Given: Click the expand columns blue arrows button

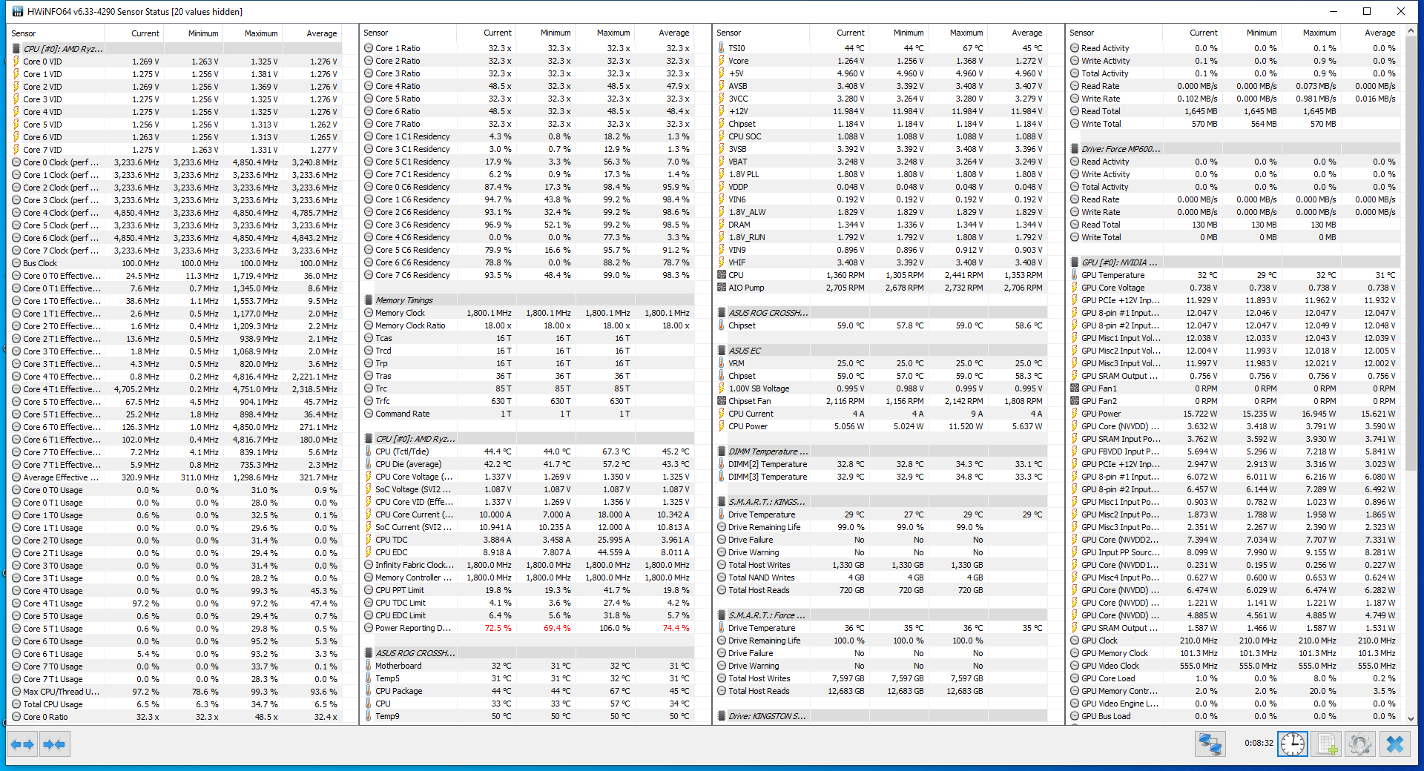Looking at the screenshot, I should (x=23, y=744).
